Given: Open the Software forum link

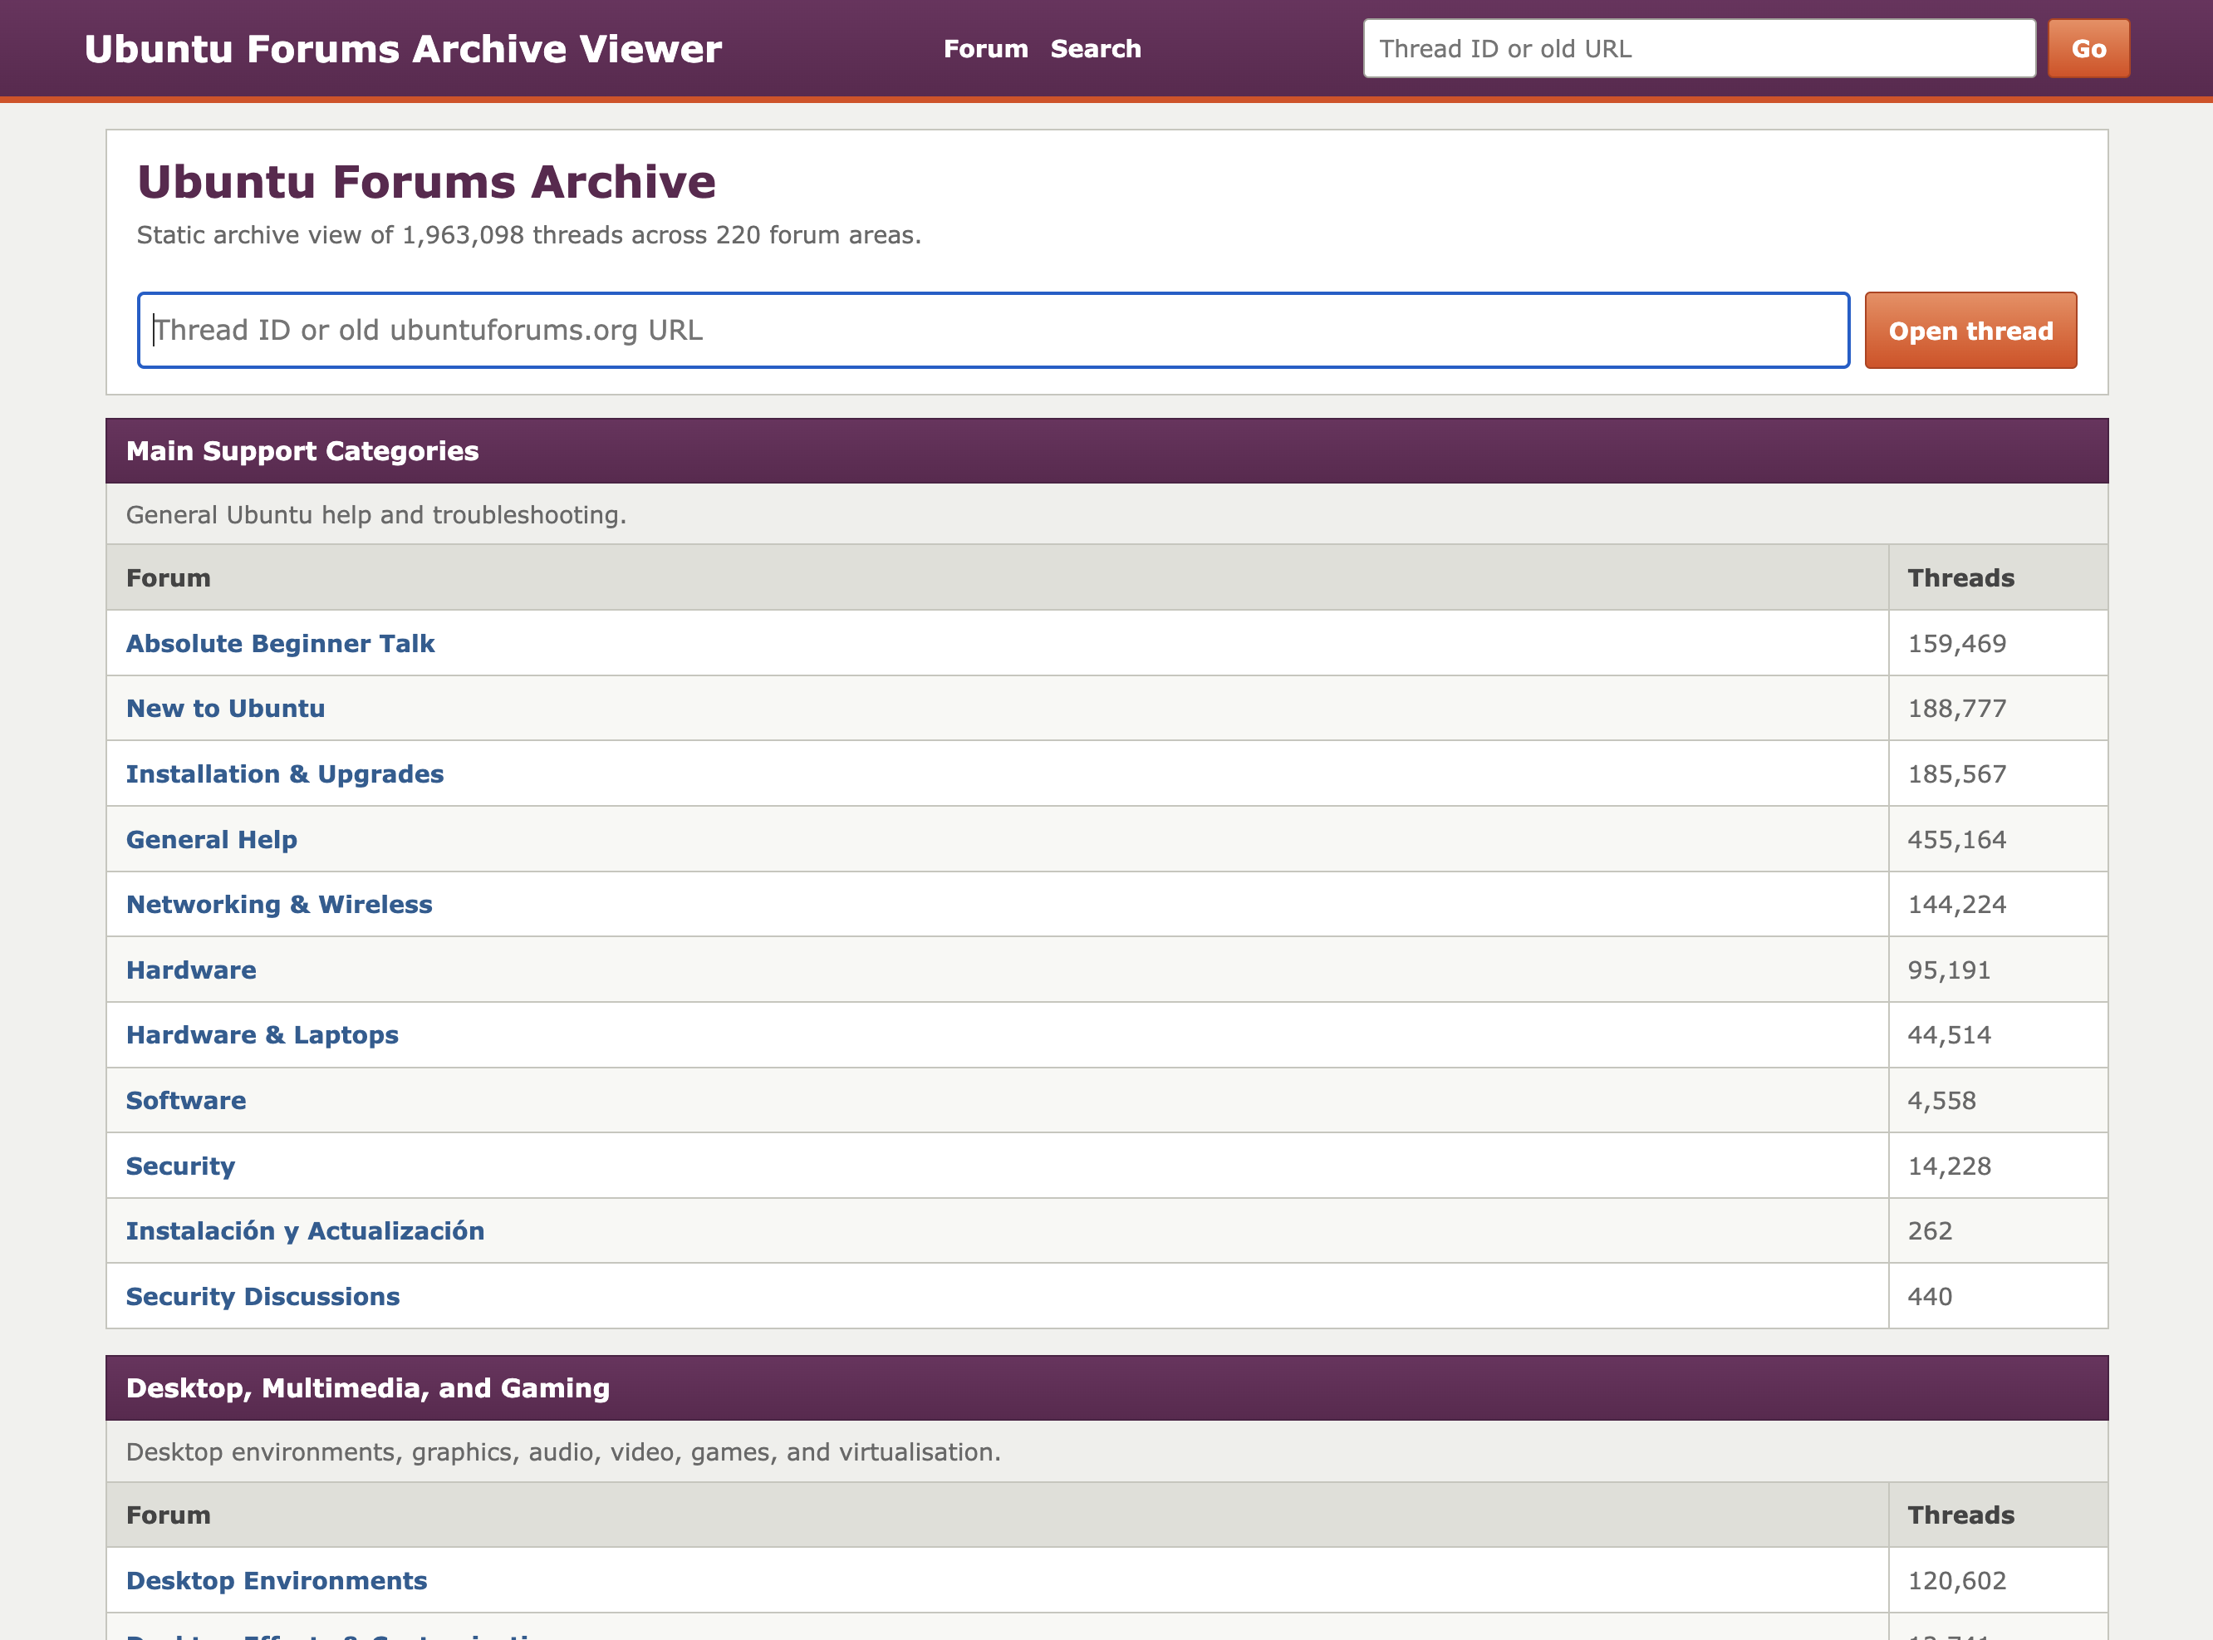Looking at the screenshot, I should coord(185,1101).
